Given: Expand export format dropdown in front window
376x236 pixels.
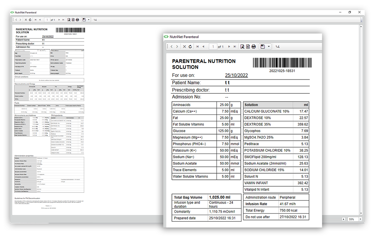Looking at the screenshot, I should [269, 47].
